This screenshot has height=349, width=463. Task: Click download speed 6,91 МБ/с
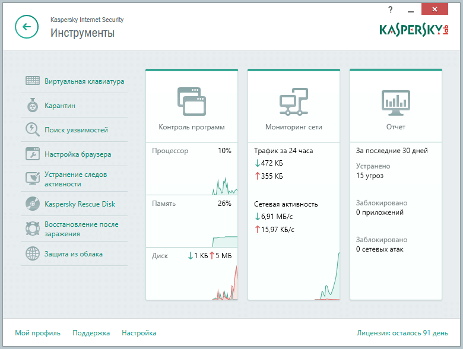click(x=274, y=217)
